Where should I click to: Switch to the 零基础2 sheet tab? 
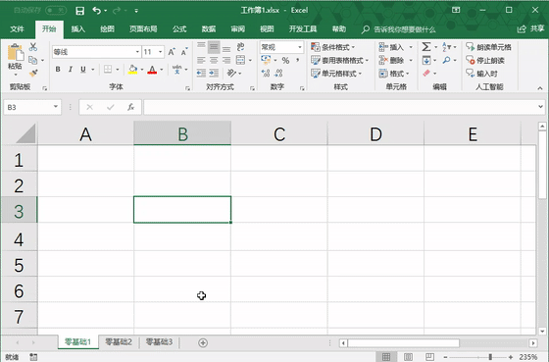click(x=119, y=342)
